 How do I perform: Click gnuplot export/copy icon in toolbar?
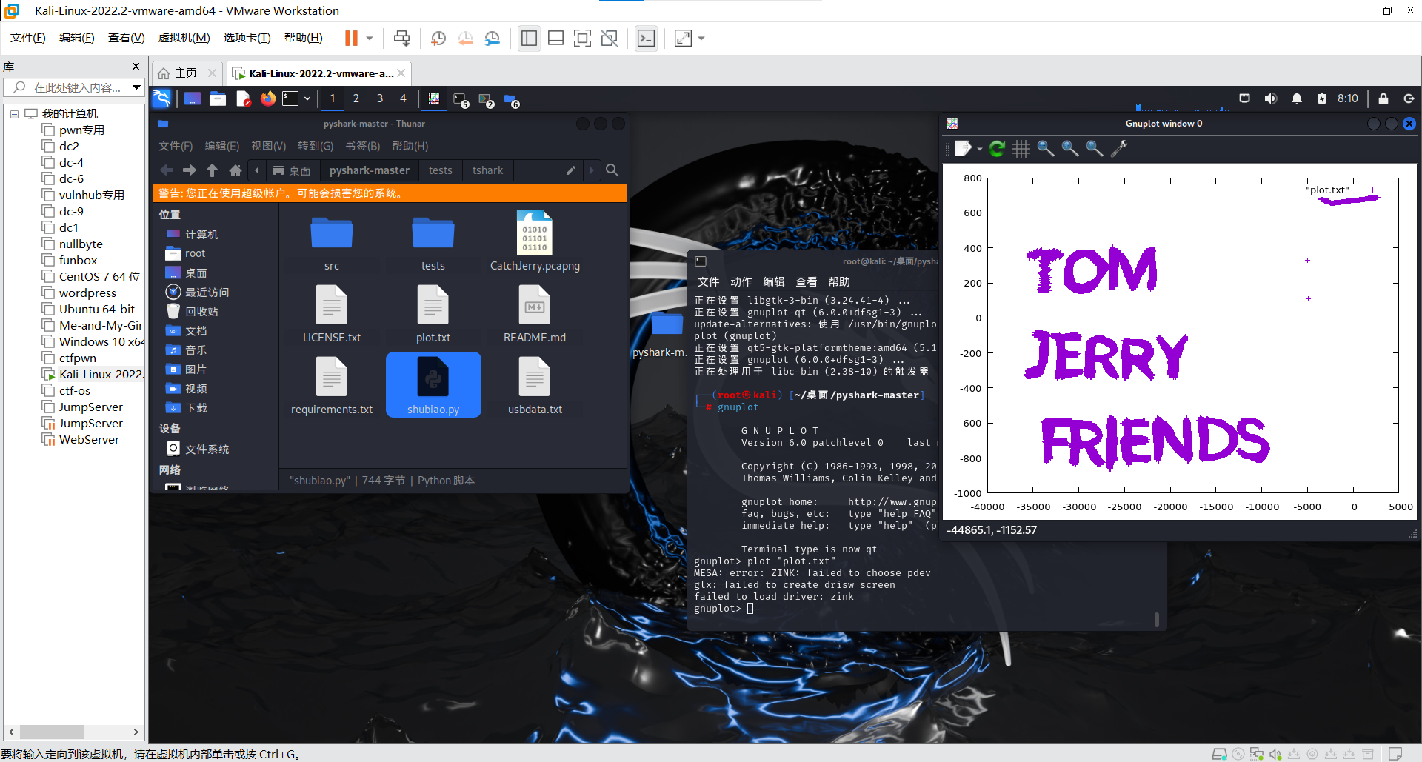click(963, 149)
